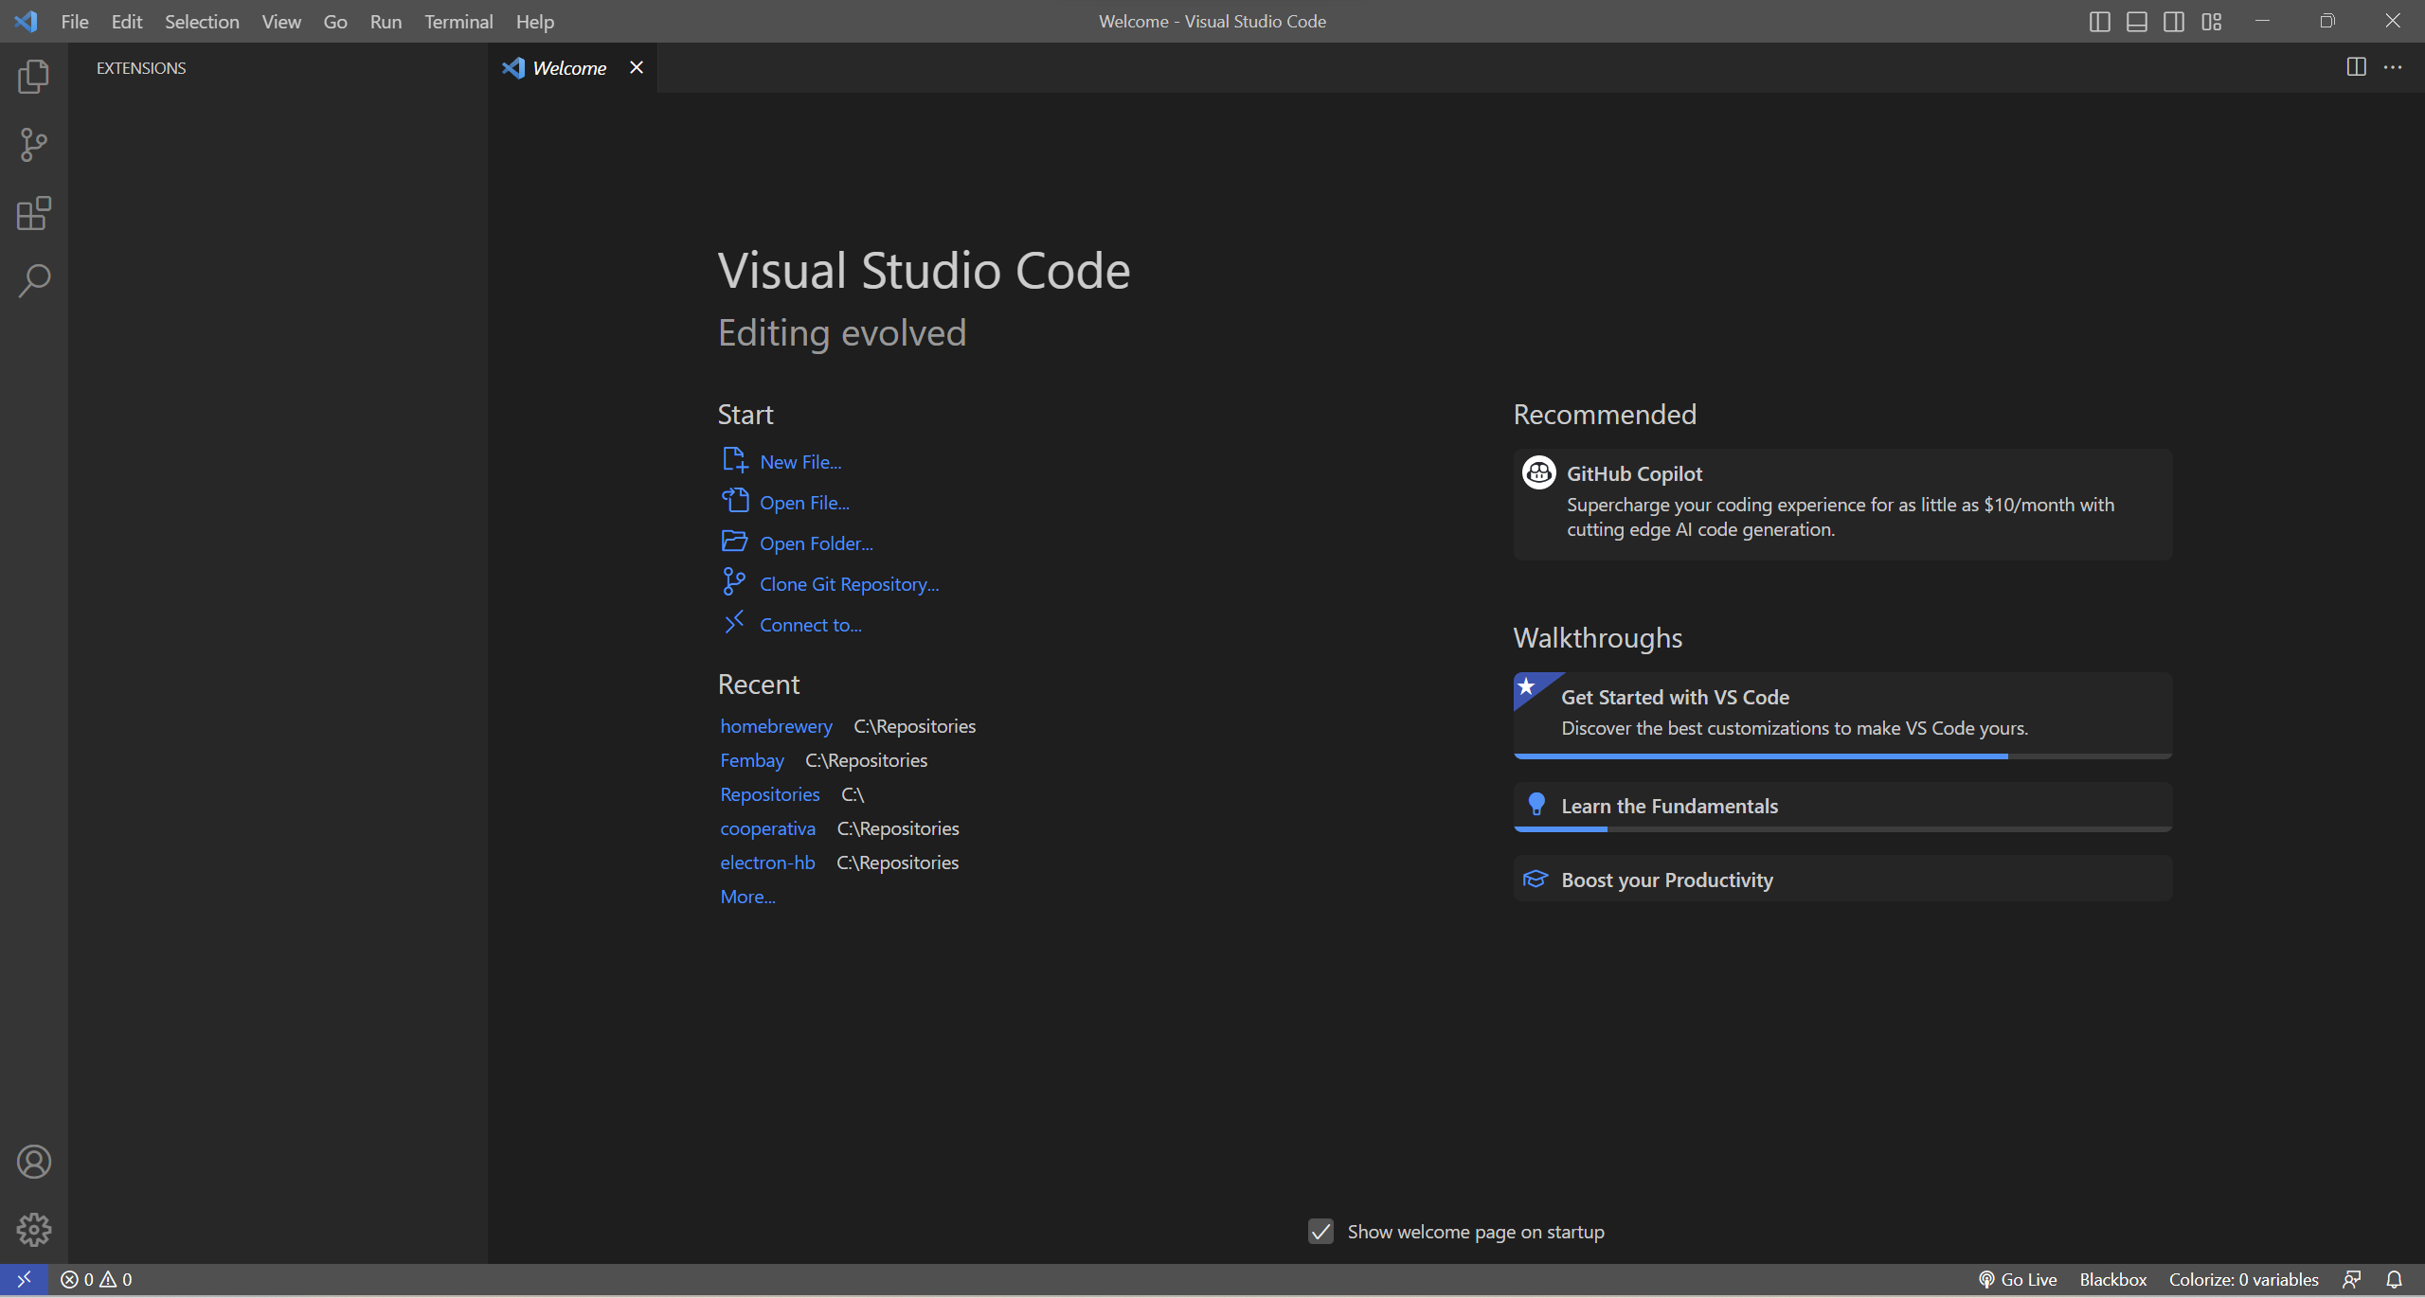The image size is (2425, 1298).
Task: Expand recent projects with More...
Action: point(746,896)
